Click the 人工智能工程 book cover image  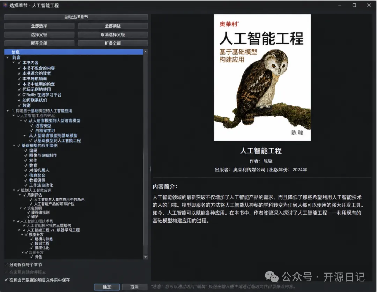[262, 77]
